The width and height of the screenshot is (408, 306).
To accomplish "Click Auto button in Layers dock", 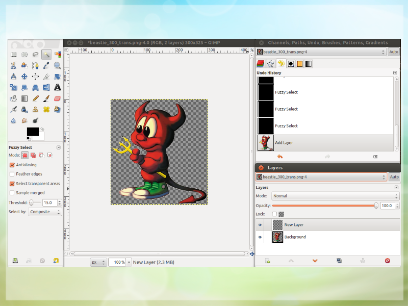I will (394, 177).
